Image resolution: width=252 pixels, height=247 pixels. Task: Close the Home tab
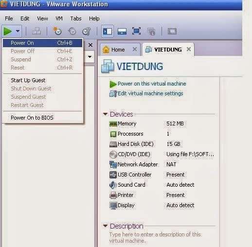click(135, 49)
